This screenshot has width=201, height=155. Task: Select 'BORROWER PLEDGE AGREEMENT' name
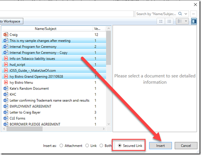35,124
